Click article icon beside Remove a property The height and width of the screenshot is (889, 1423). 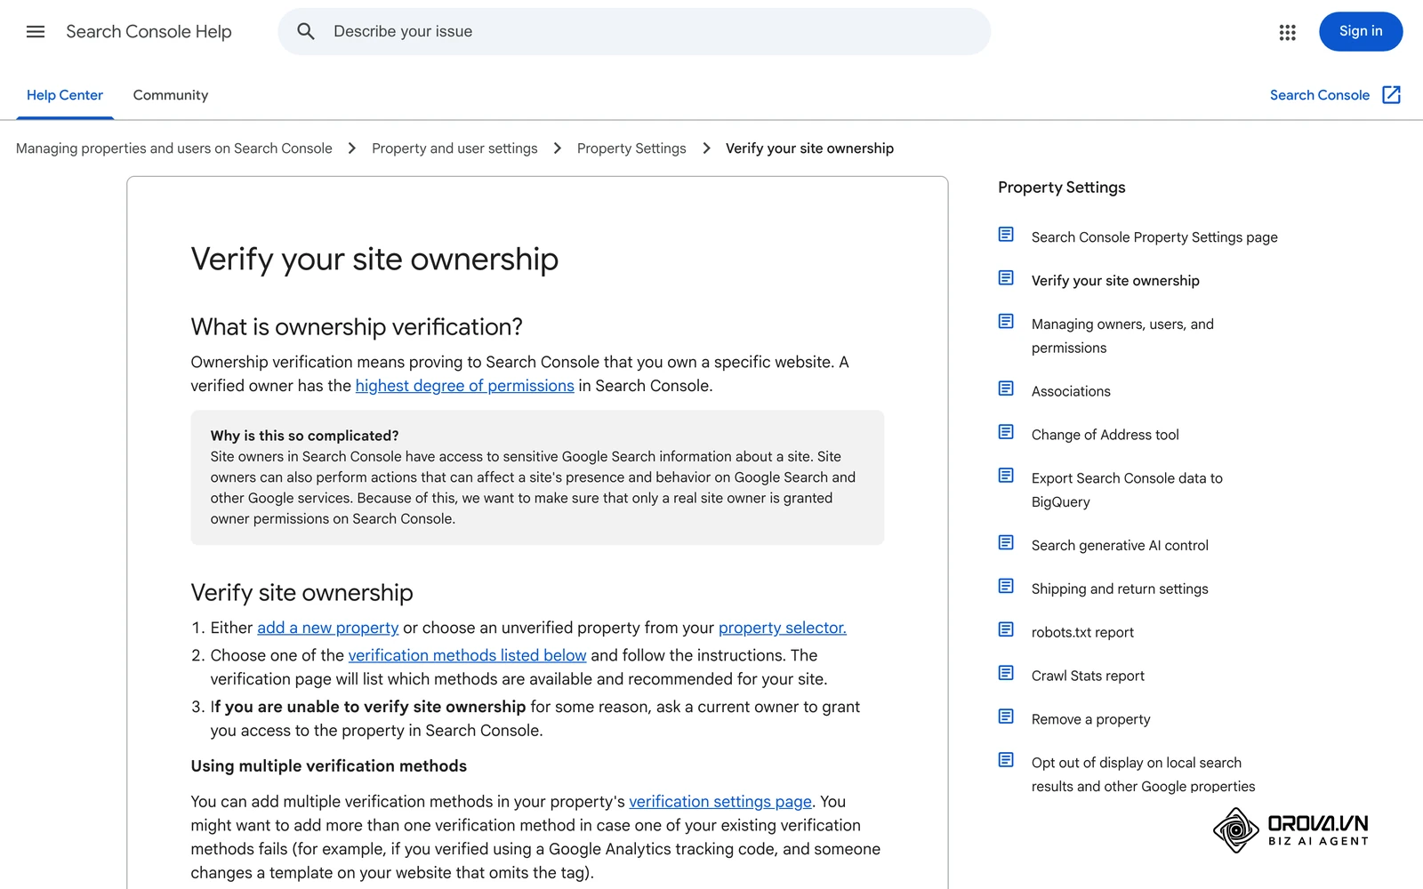1006,717
